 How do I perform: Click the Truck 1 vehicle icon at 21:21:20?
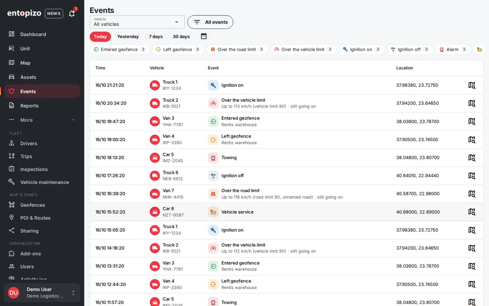pyautogui.click(x=155, y=85)
